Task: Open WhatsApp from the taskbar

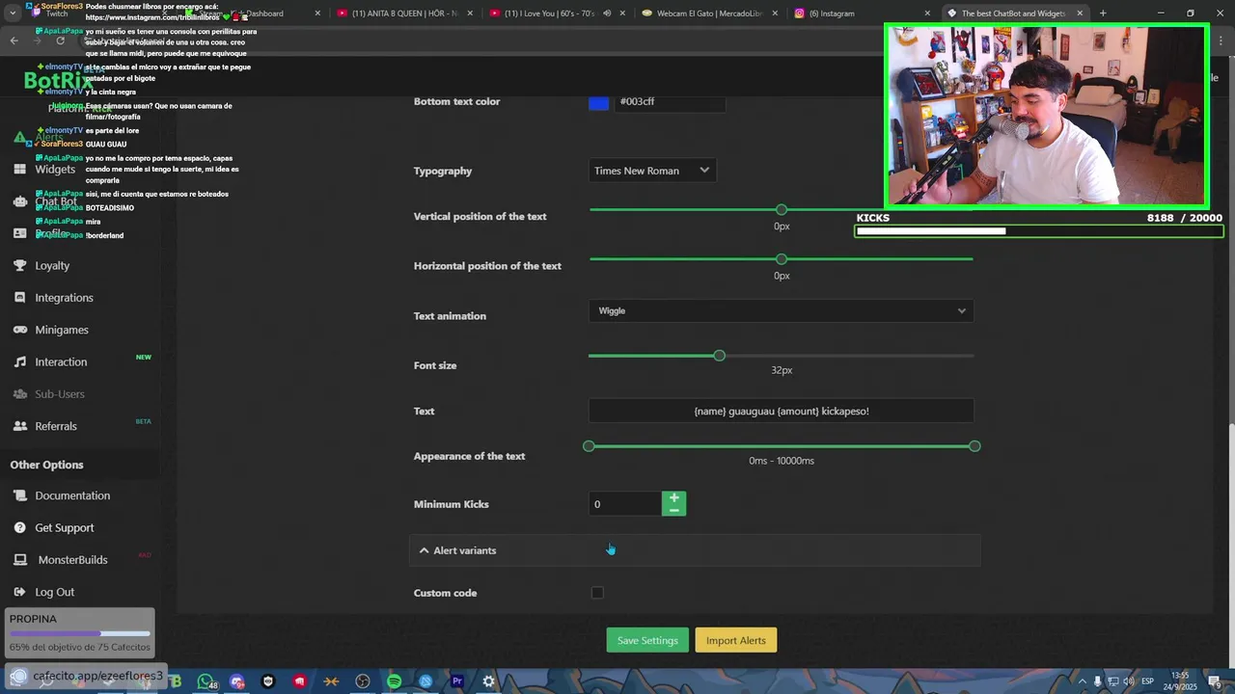Action: pyautogui.click(x=206, y=681)
